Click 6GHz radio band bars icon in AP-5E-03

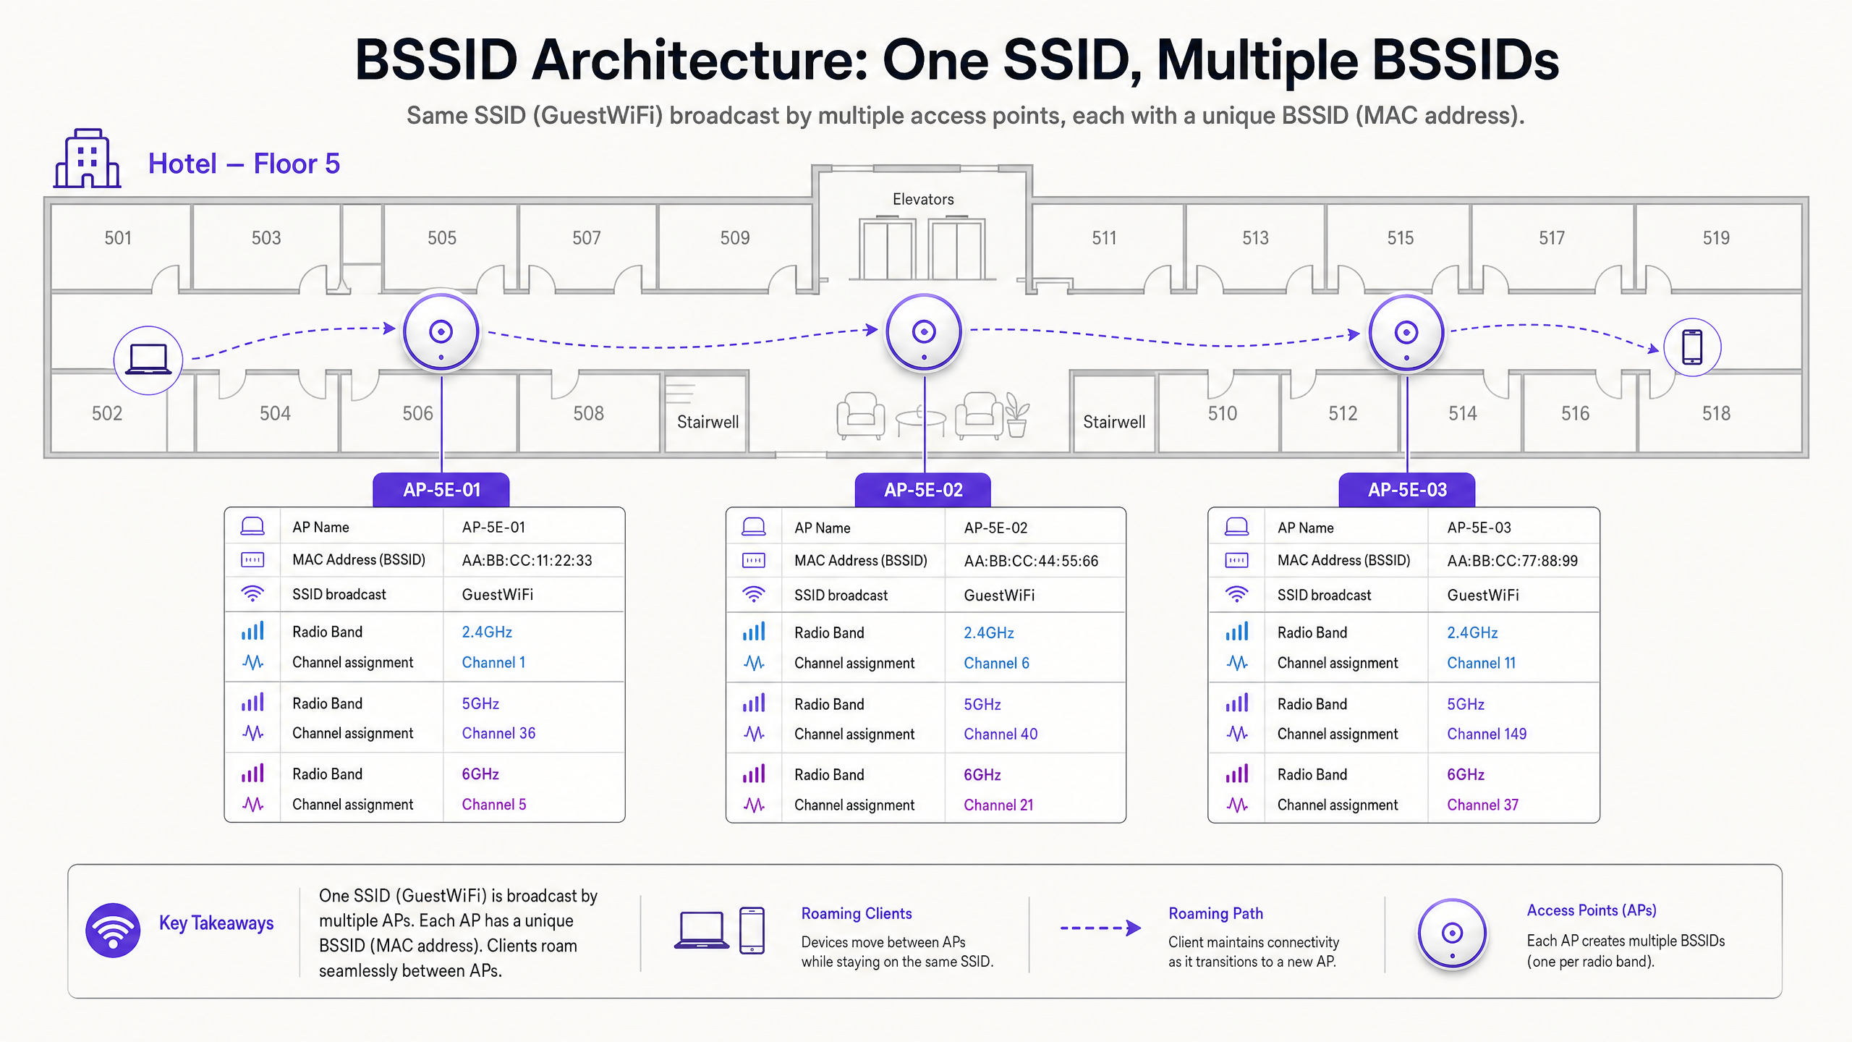(x=1237, y=774)
